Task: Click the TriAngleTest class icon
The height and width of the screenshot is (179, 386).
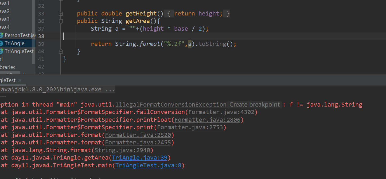Action: tap(1, 51)
